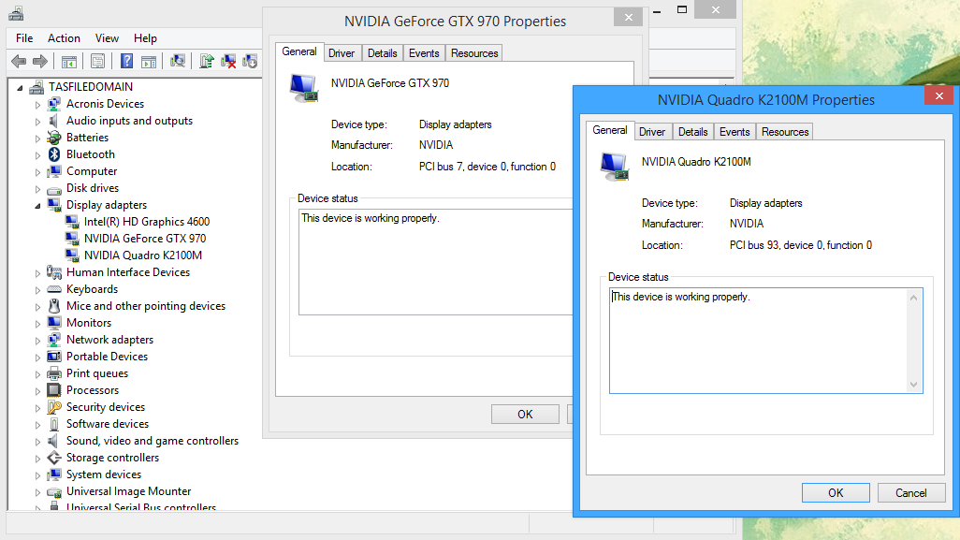The width and height of the screenshot is (960, 540).
Task: Open the Properties toolbar icon in Device Manager
Action: [97, 61]
